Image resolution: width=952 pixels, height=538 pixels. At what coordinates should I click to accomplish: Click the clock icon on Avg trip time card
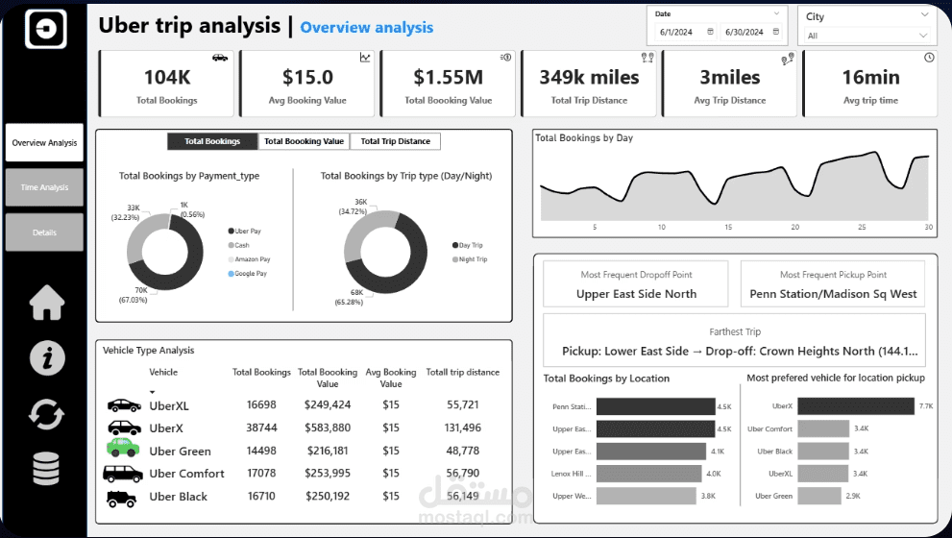coord(929,58)
